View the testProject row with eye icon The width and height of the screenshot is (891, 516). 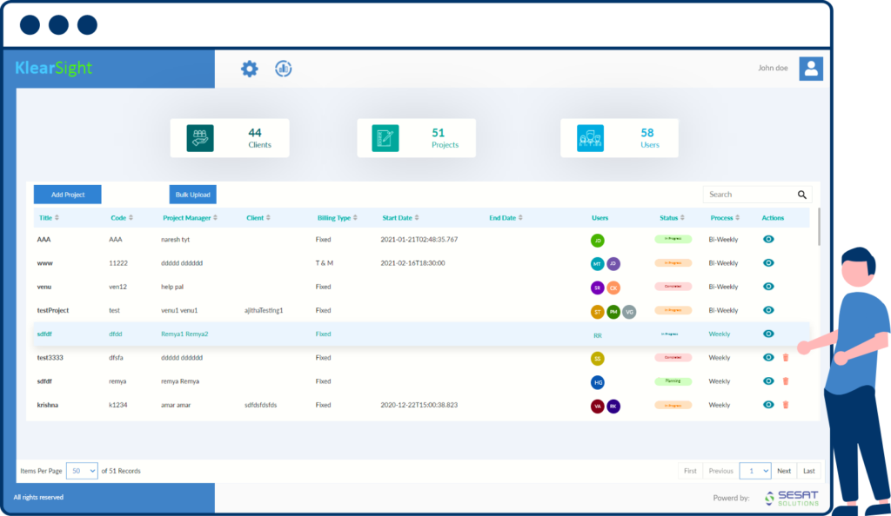768,310
